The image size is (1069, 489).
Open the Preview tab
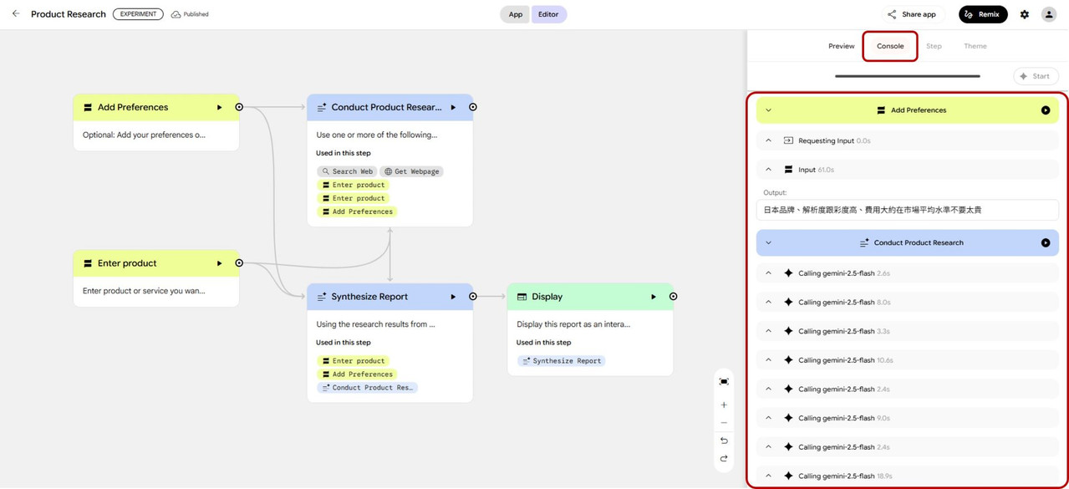[x=841, y=46]
